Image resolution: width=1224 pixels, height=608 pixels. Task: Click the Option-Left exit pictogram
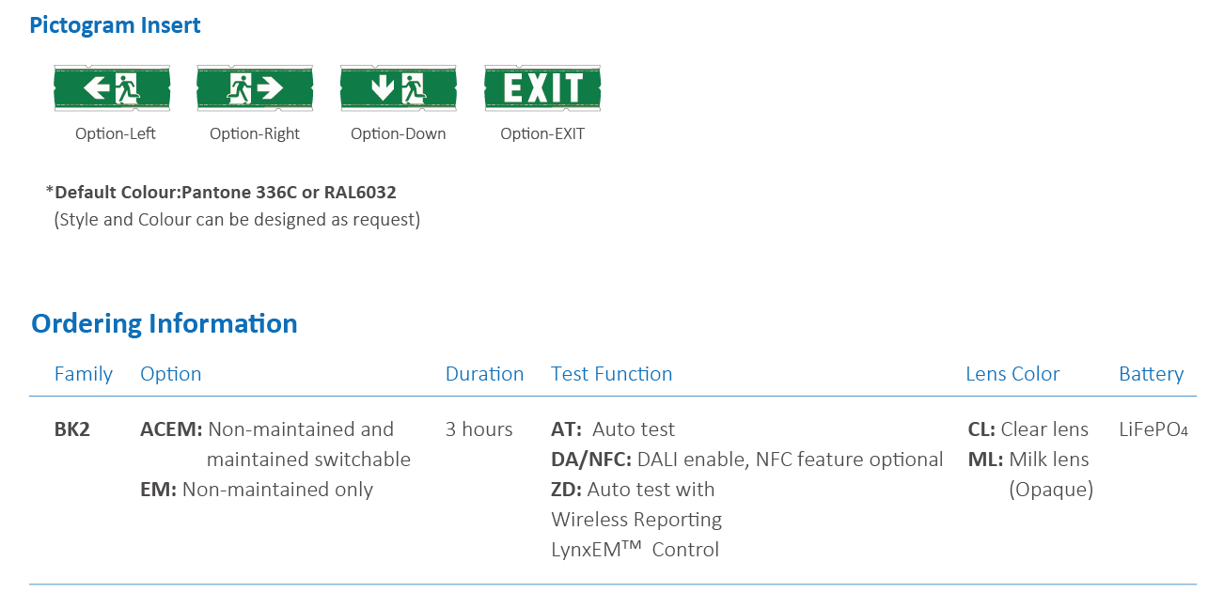point(112,88)
